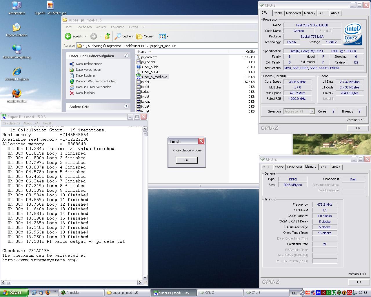Open the Zurück history dropdown arrow
Image resolution: width=371 pixels, height=297 pixels.
pyautogui.click(x=86, y=36)
